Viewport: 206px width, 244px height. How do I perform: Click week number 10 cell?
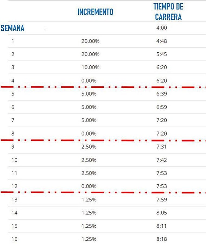(14, 160)
